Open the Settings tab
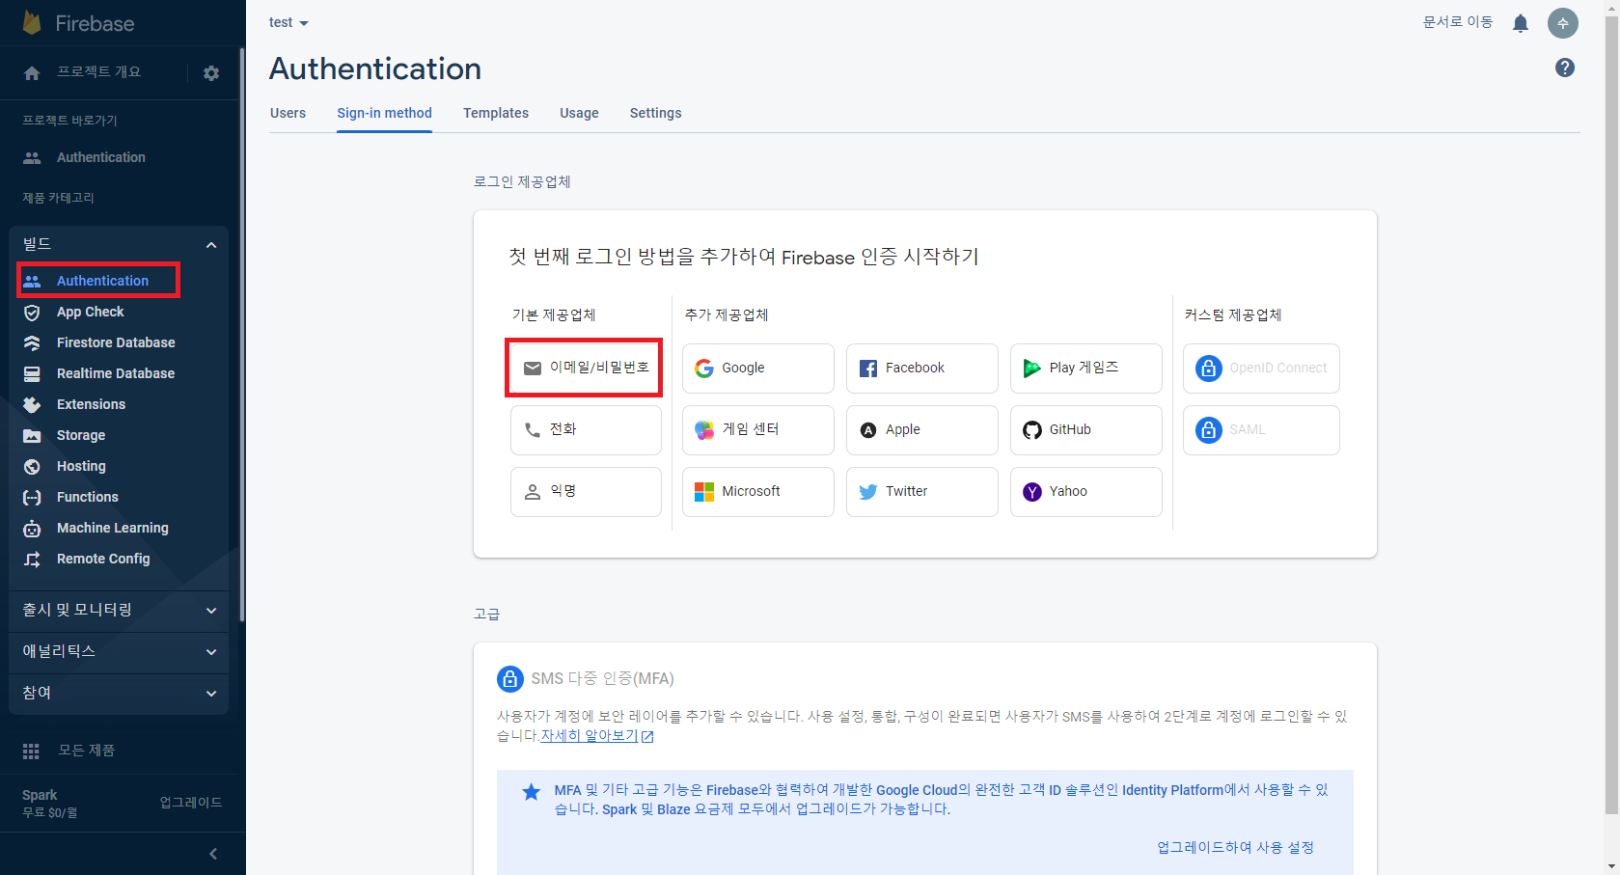This screenshot has height=875, width=1620. pos(656,113)
